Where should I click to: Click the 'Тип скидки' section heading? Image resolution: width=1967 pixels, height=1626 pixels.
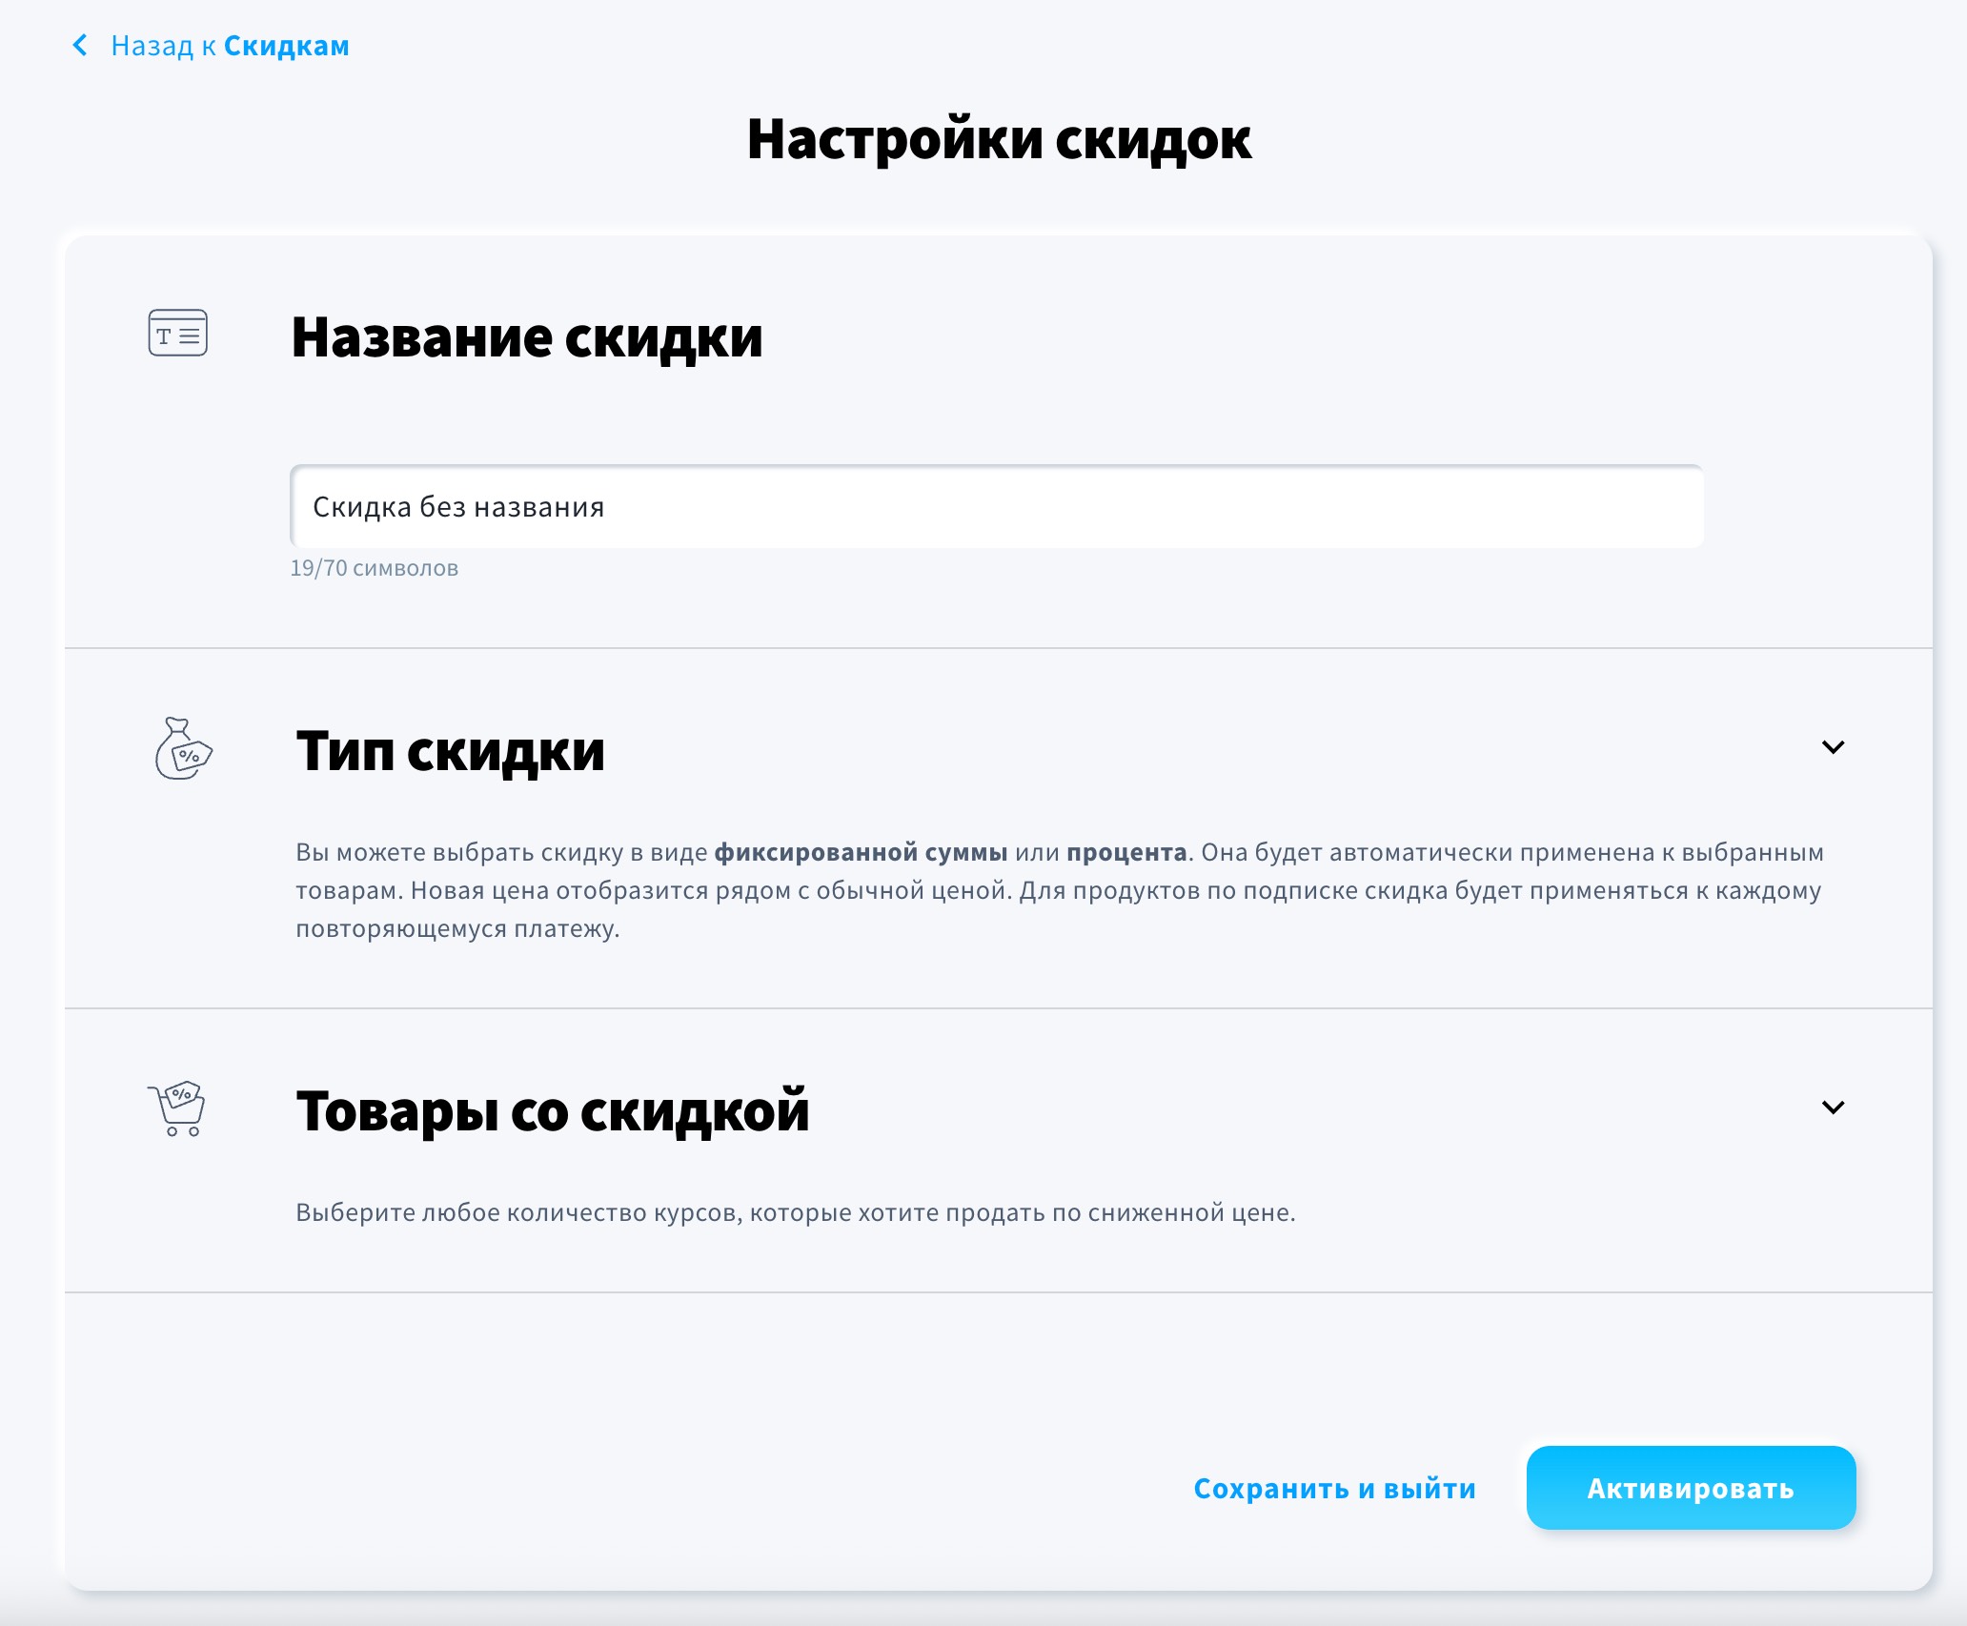(450, 751)
